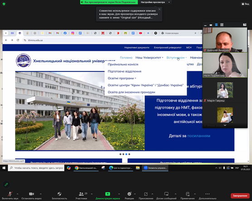Click the green annotation pencil icon
Screen dimensions: 252x201
tap(6, 184)
